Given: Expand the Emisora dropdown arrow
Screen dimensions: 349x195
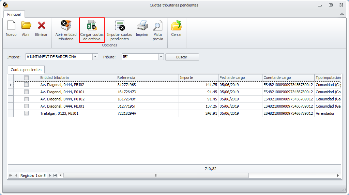Looking at the screenshot, I should [x=95, y=57].
